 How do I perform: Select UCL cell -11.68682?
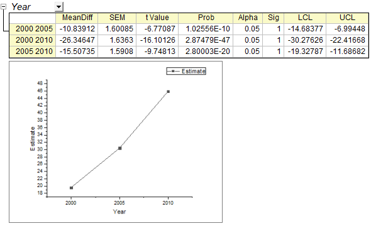347,51
